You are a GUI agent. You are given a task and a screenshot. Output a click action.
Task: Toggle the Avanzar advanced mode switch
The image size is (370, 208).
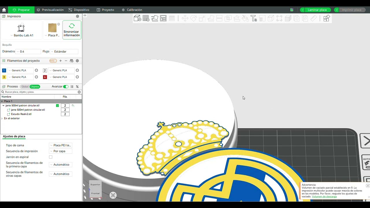66,87
